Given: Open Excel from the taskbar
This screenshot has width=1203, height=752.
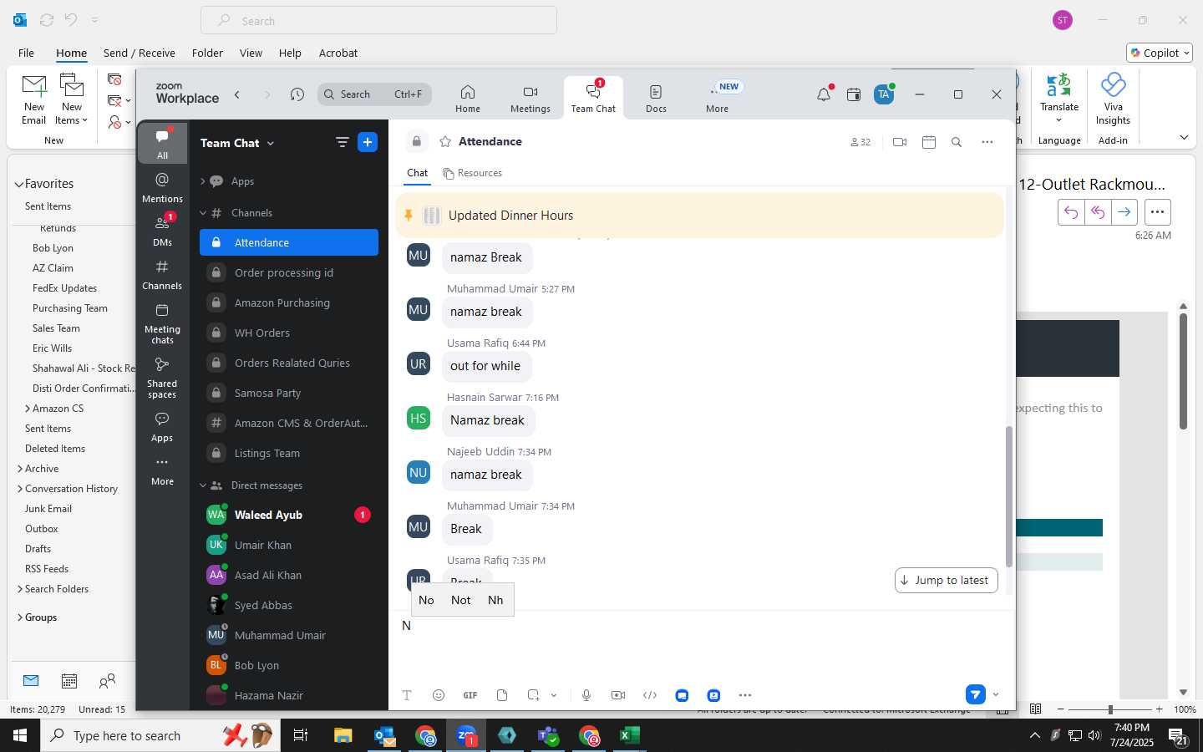Looking at the screenshot, I should [629, 735].
